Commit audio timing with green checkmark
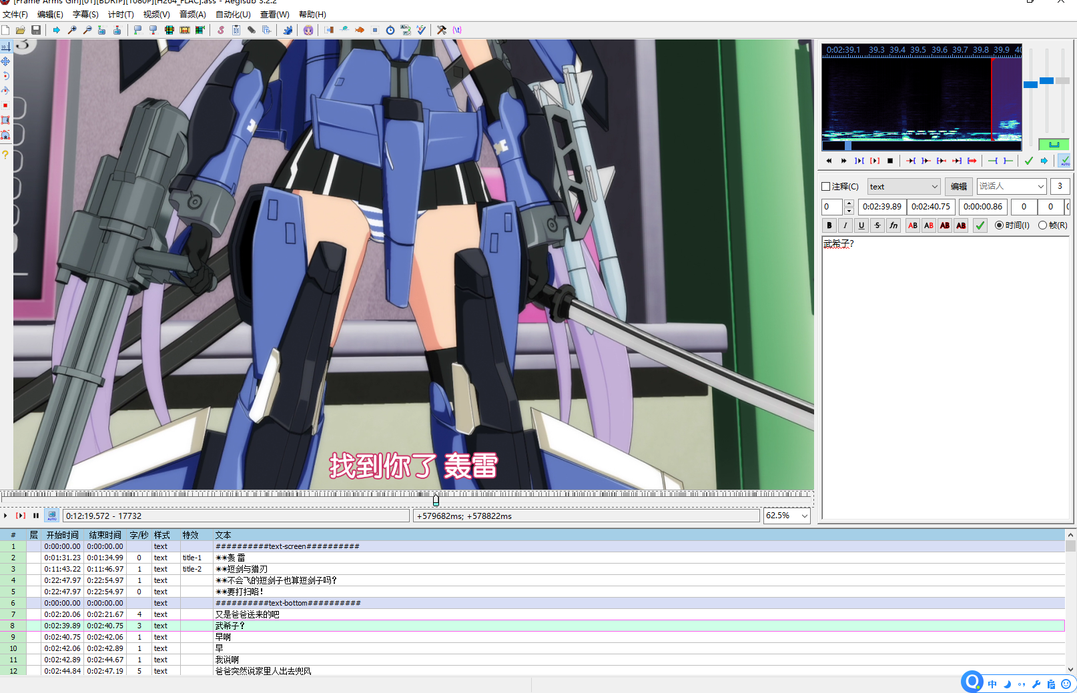Image resolution: width=1077 pixels, height=693 pixels. [1029, 161]
